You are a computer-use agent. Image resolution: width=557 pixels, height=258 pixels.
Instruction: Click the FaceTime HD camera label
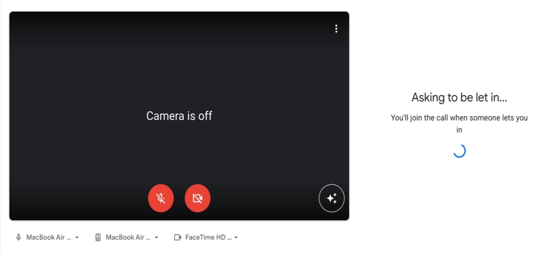tap(208, 237)
